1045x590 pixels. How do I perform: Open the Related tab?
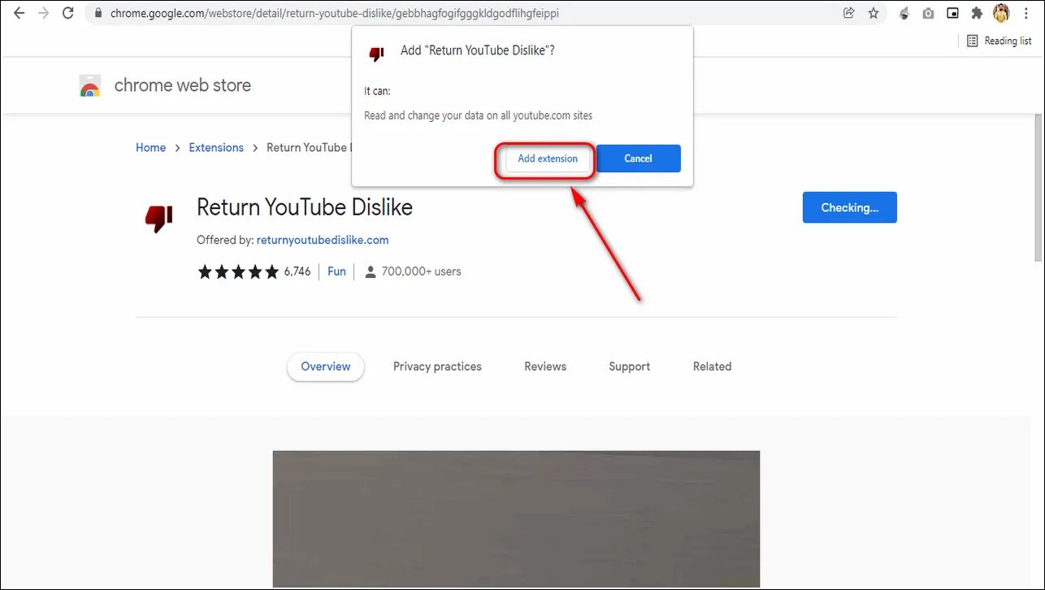[713, 367]
